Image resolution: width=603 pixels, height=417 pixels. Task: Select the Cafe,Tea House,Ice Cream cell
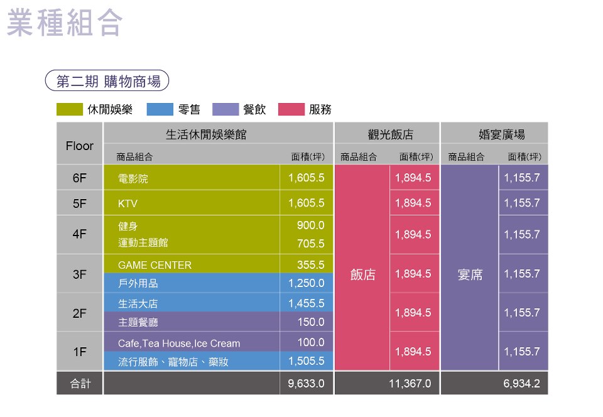(x=192, y=342)
